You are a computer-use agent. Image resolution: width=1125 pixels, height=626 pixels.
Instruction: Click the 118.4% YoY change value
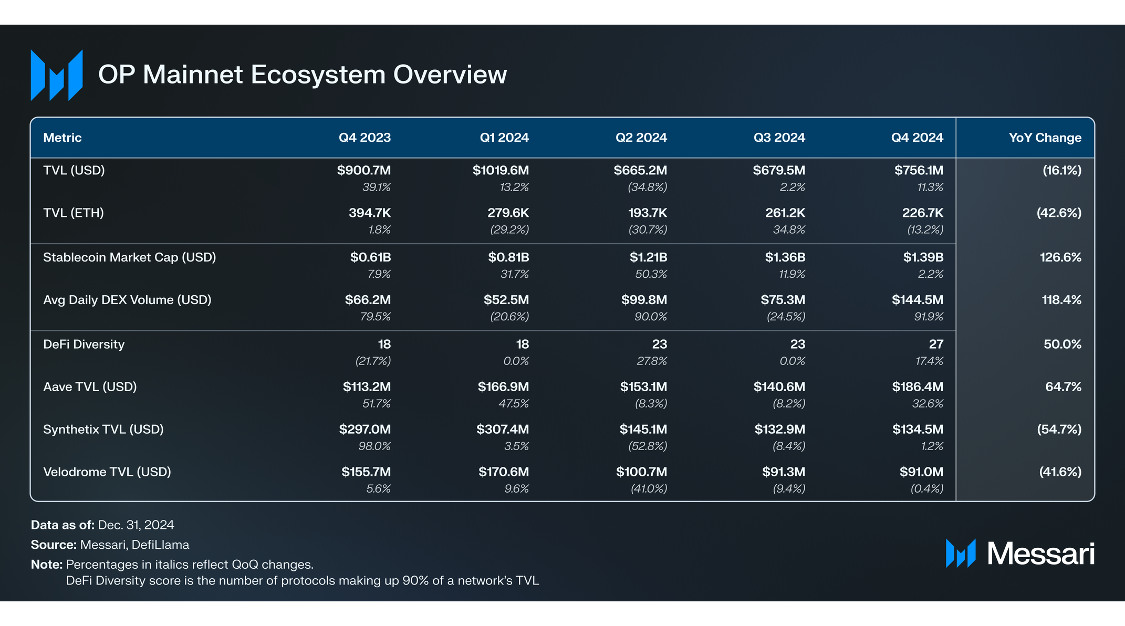click(1061, 300)
